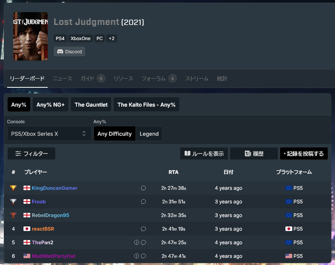
Task: Click the comment icon on Froob's run
Action: (143, 201)
